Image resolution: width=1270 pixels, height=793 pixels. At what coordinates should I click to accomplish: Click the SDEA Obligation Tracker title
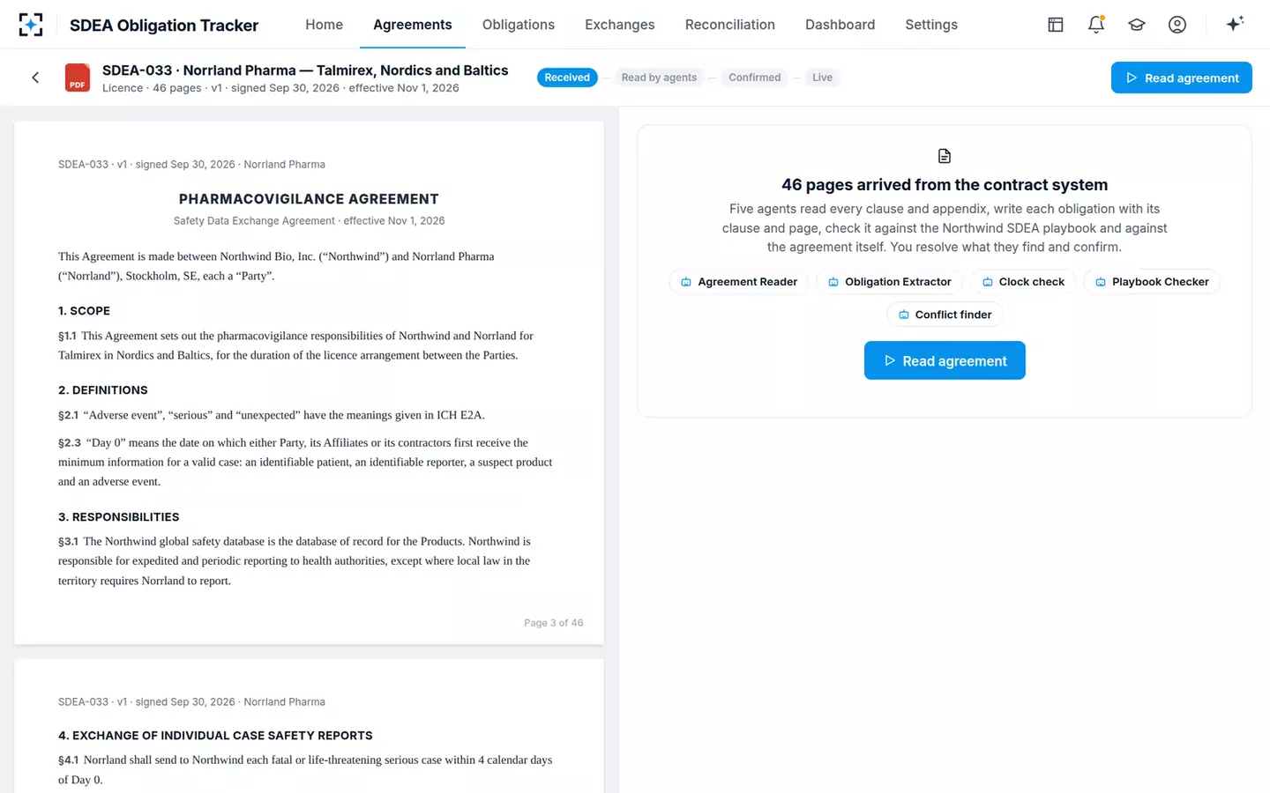pos(164,25)
